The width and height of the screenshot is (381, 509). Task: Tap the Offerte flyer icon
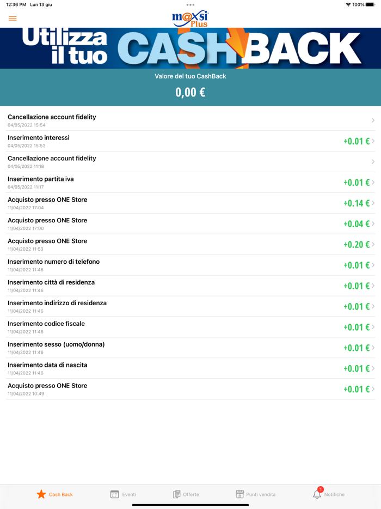pos(177,494)
